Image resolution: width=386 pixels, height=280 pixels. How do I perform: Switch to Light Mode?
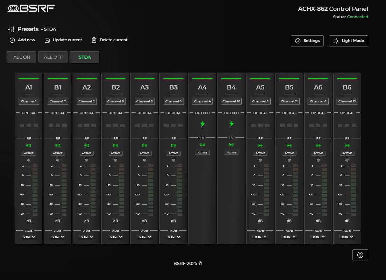point(349,41)
